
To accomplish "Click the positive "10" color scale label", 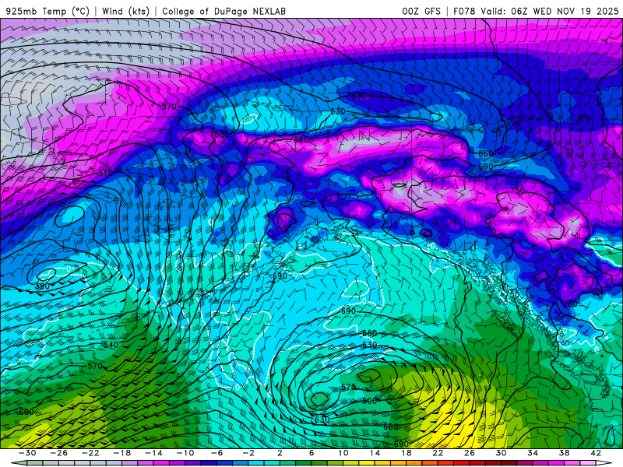I will [x=343, y=453].
